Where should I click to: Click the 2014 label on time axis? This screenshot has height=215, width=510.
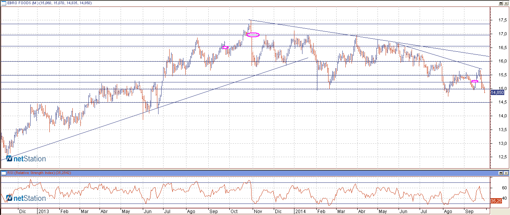coord(301,211)
